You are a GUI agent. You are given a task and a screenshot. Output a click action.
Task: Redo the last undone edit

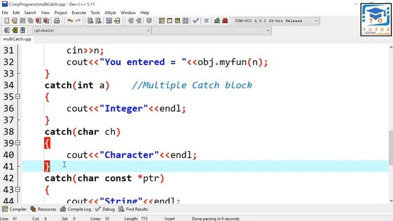(78, 21)
